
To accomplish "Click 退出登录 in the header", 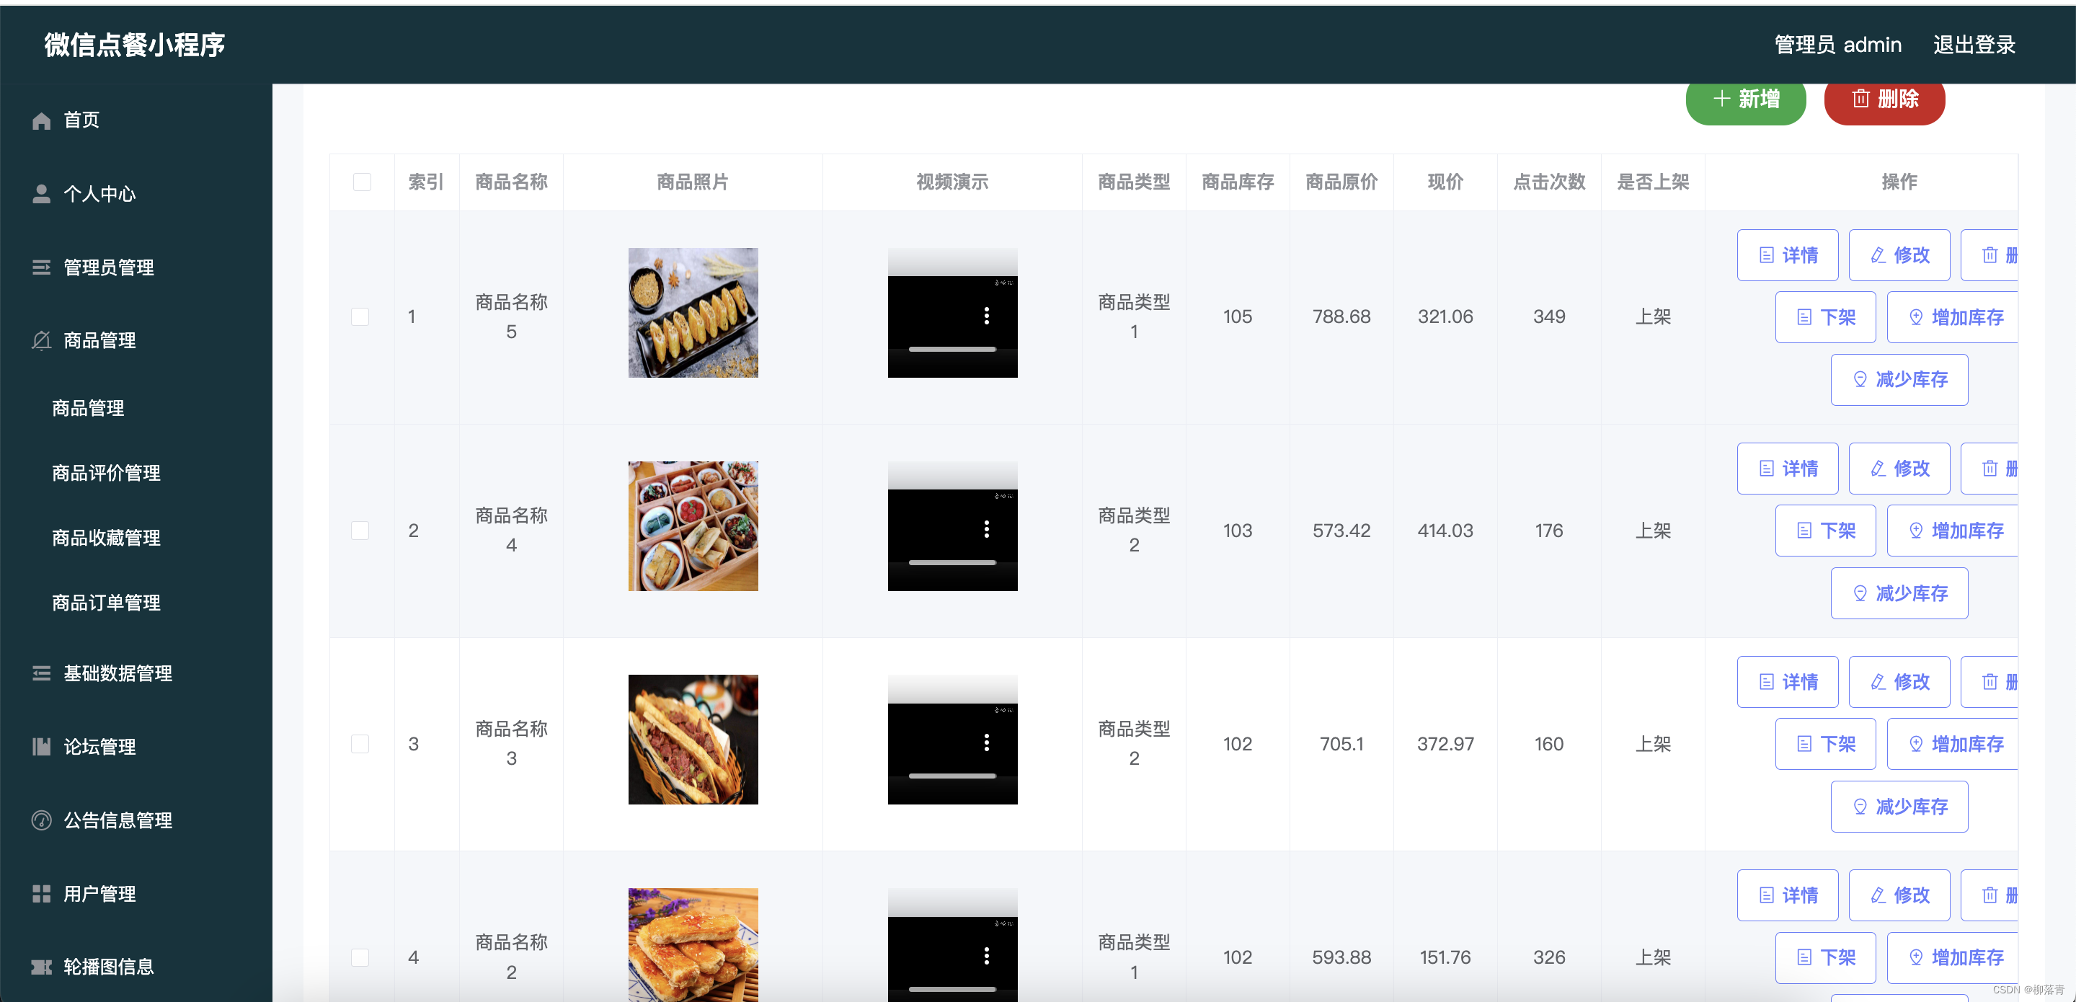I will (x=1974, y=45).
